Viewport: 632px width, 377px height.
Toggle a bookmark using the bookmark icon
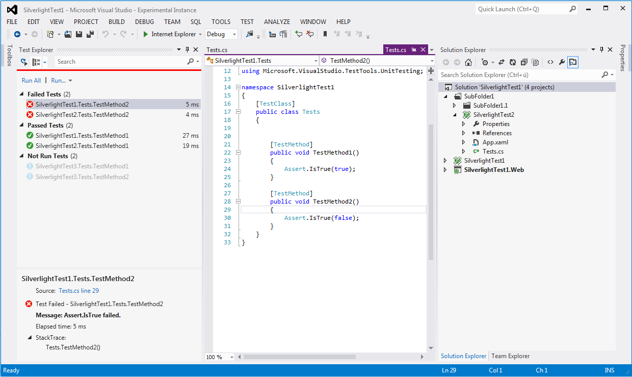(325, 34)
